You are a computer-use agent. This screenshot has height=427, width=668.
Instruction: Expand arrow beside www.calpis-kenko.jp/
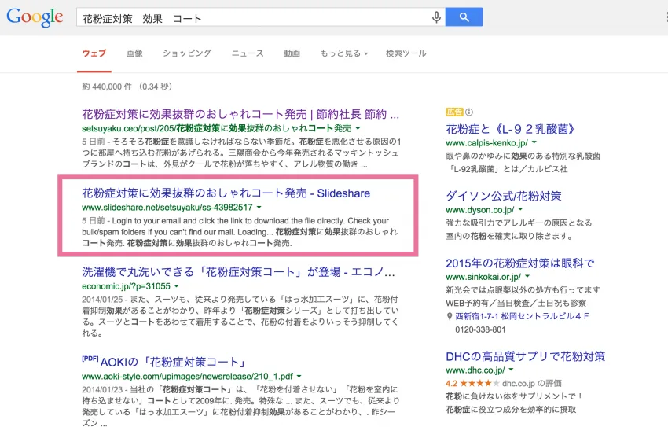click(534, 142)
